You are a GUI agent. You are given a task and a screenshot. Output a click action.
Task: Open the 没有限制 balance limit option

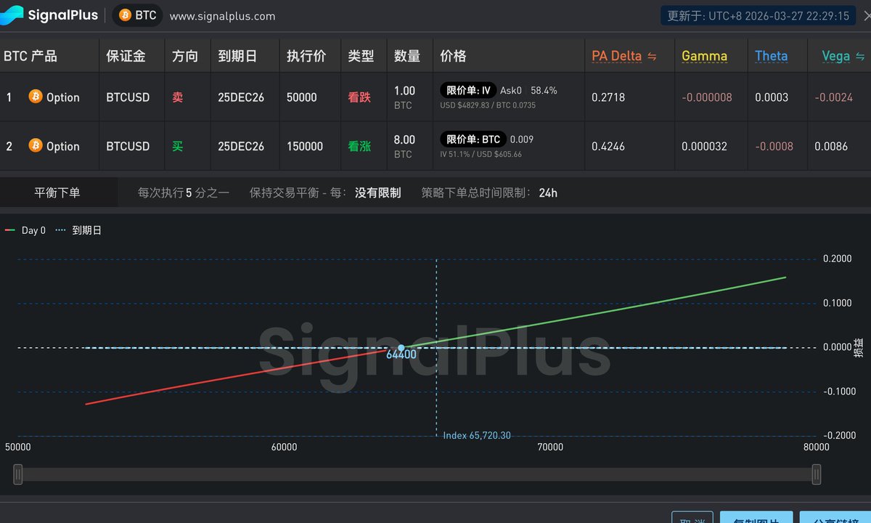click(377, 192)
